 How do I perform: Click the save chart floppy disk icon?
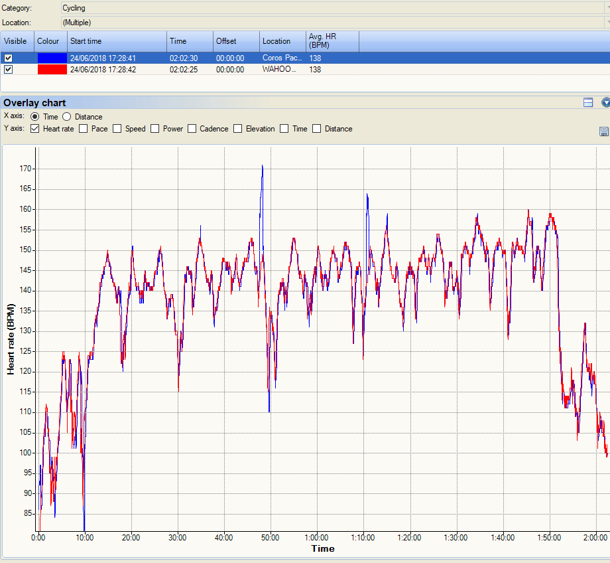tap(603, 131)
